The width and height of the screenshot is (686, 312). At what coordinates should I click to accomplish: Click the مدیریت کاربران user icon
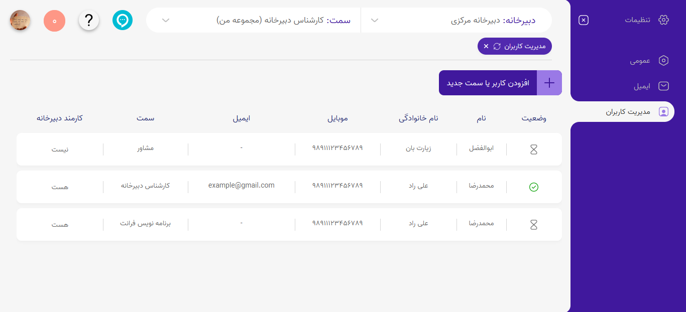663,111
